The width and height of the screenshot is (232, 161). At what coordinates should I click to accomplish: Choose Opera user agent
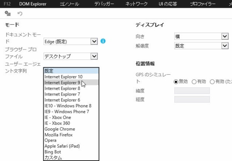pos(71,140)
